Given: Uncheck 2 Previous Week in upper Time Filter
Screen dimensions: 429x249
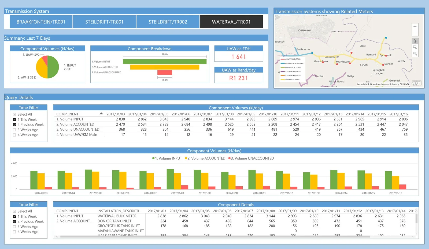Looking at the screenshot, I should tap(14, 125).
